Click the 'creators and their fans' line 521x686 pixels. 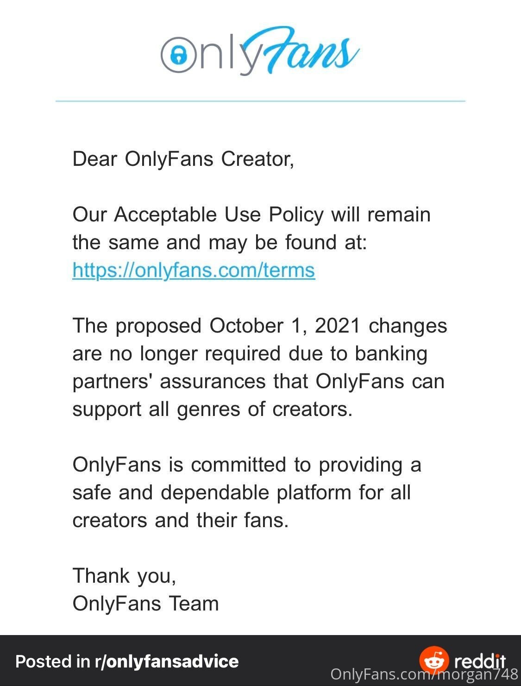181,520
